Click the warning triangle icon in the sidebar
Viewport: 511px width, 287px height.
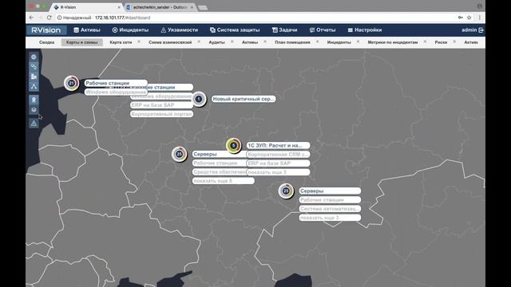pyautogui.click(x=34, y=124)
